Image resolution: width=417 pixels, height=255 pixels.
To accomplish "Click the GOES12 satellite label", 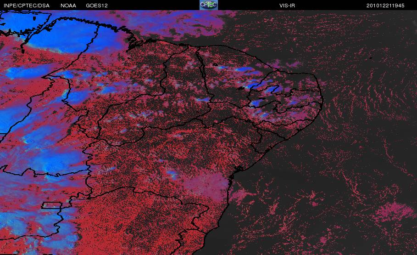I will pyautogui.click(x=97, y=6).
